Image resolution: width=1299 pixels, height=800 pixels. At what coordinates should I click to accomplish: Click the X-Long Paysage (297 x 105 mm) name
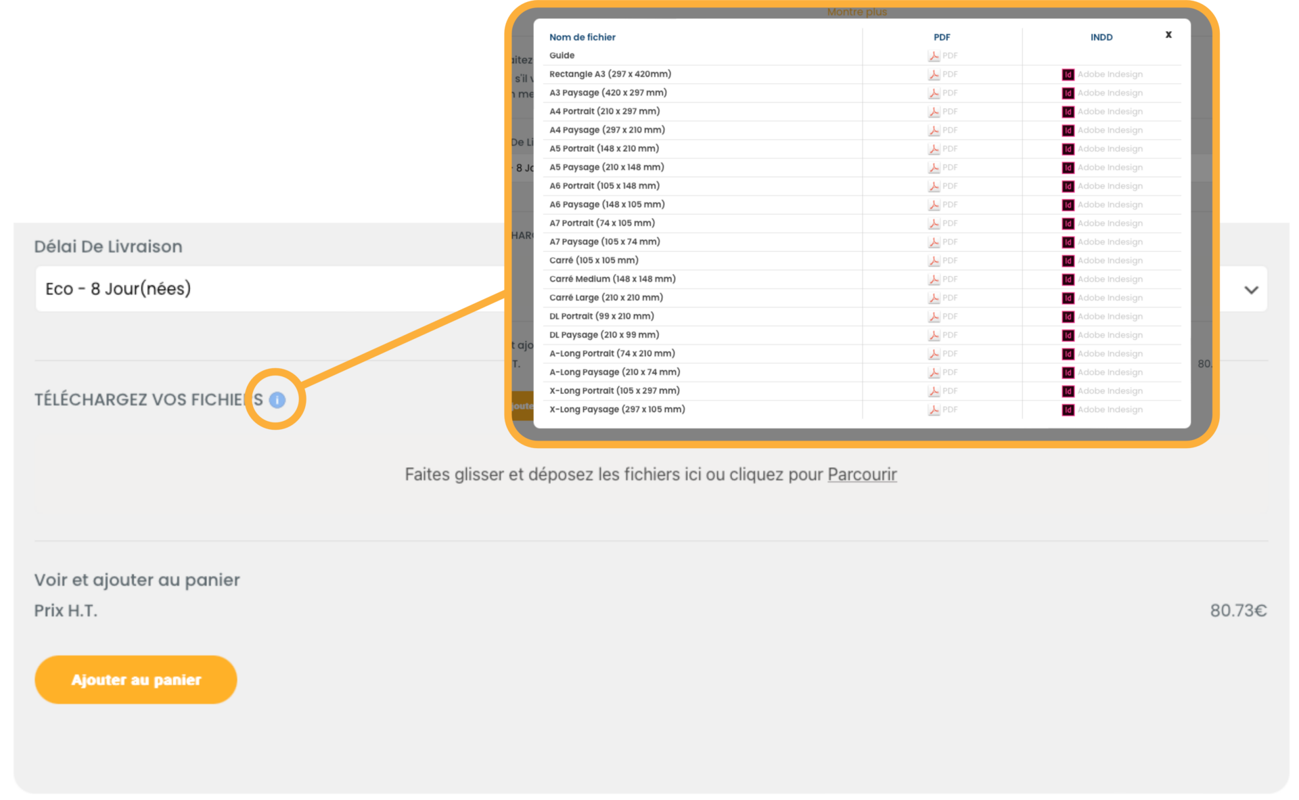pos(617,409)
